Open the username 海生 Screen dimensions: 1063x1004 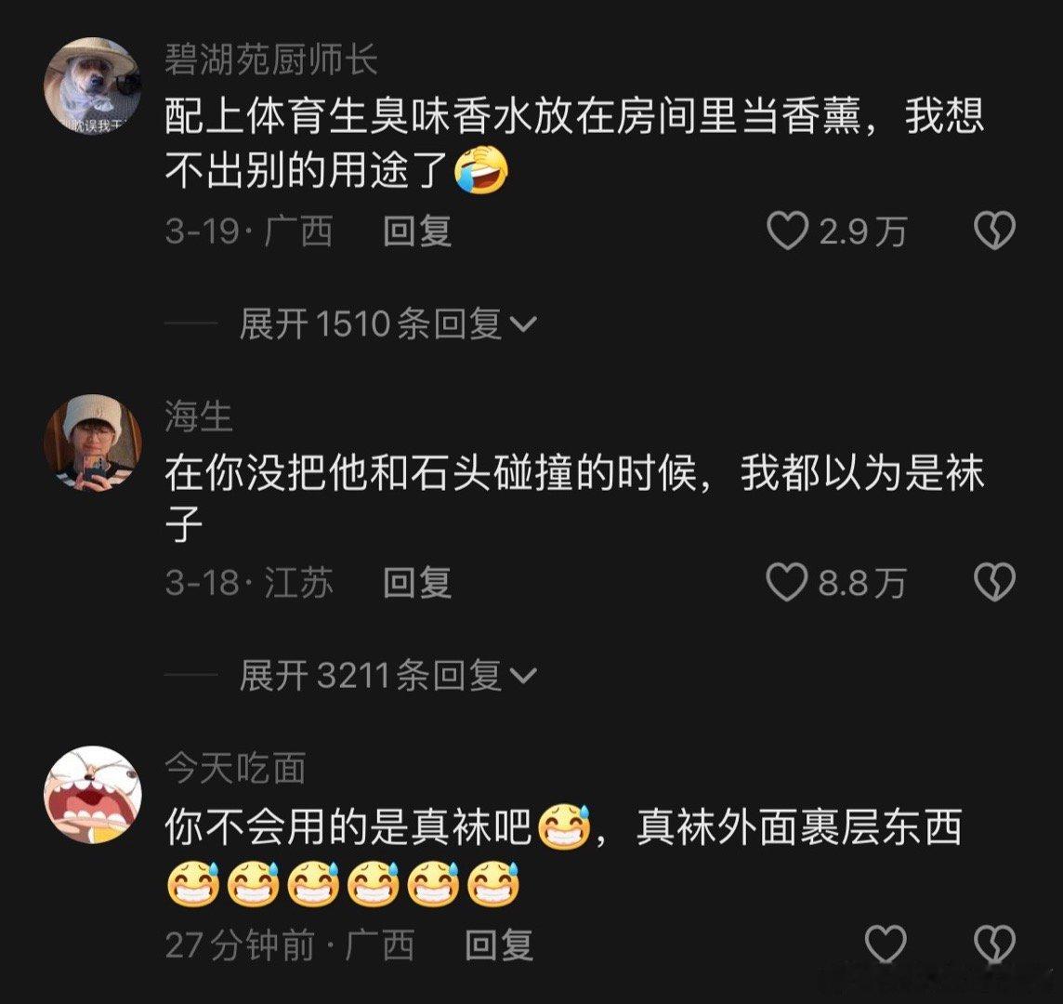[x=199, y=416]
